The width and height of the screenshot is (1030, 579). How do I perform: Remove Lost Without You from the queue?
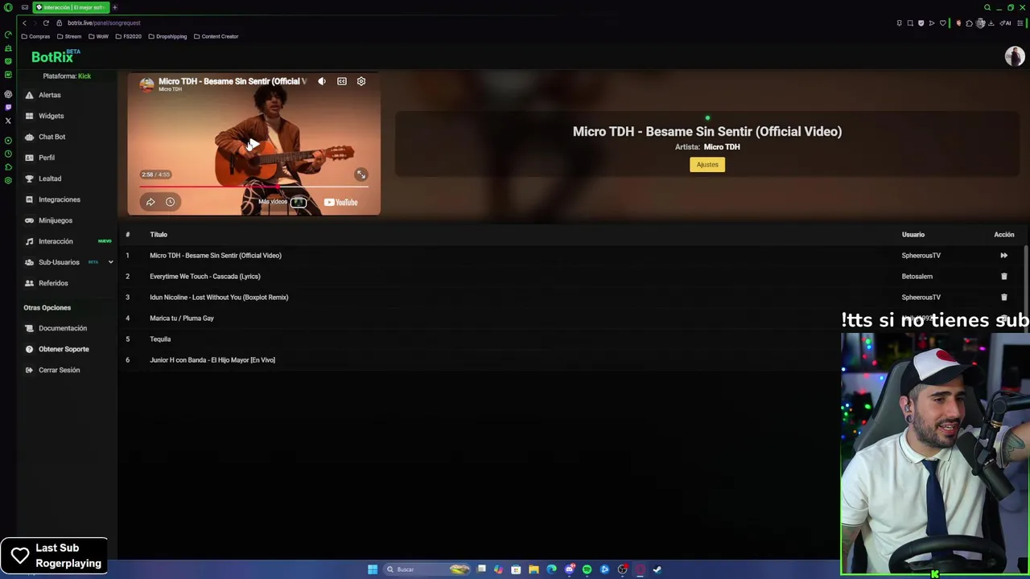(x=1003, y=298)
